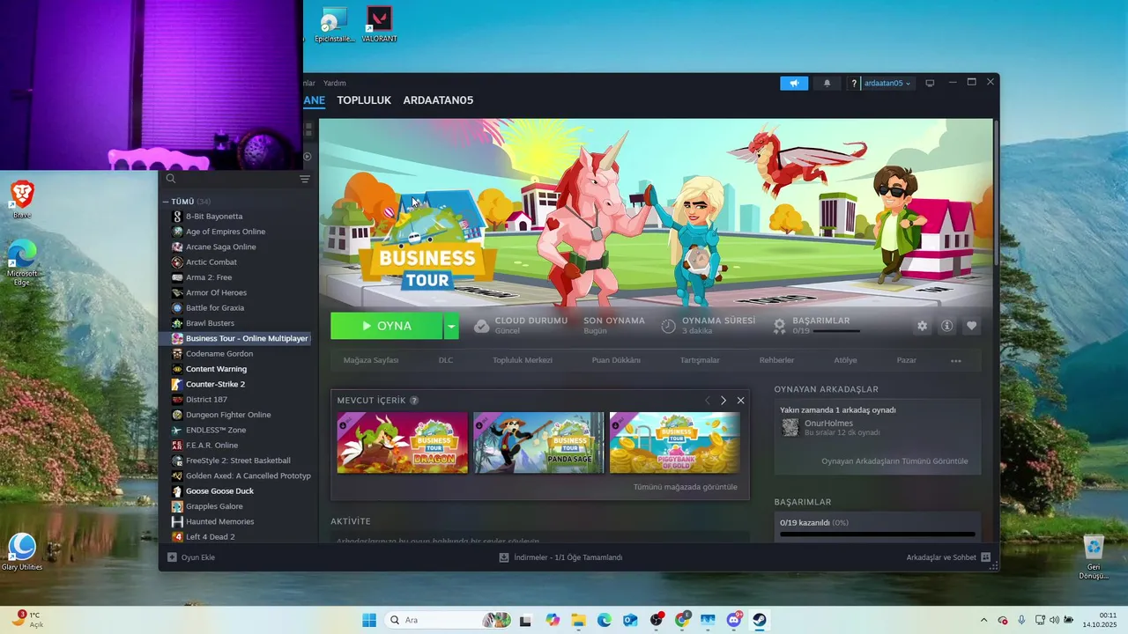Toggle favorite with the heart icon

tap(971, 326)
